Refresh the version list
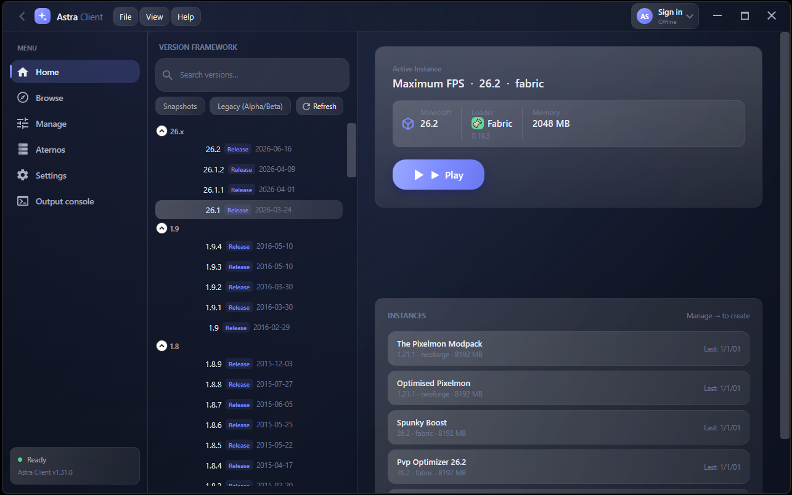 319,107
